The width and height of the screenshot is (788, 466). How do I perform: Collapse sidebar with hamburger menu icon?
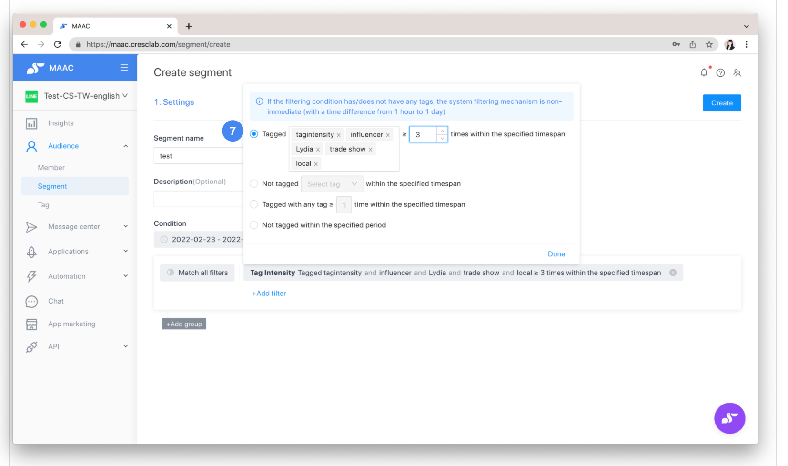pos(124,68)
